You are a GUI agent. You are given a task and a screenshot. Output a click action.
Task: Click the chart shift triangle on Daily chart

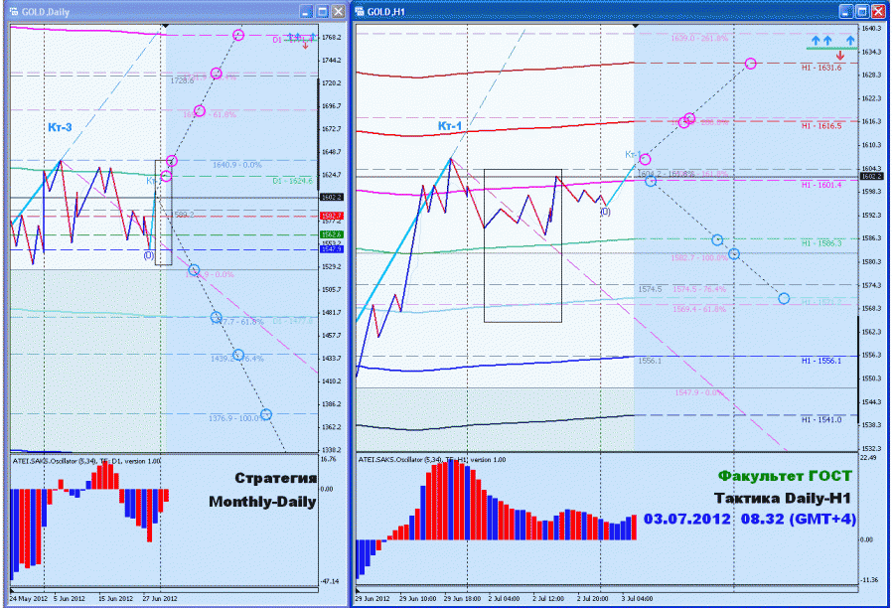165,26
